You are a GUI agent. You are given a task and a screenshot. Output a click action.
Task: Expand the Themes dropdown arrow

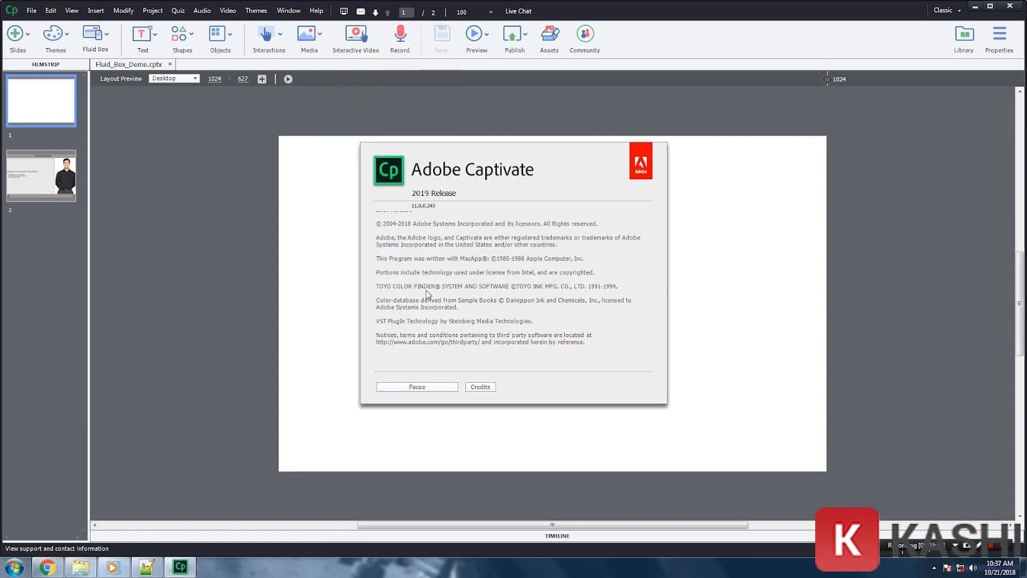(67, 34)
